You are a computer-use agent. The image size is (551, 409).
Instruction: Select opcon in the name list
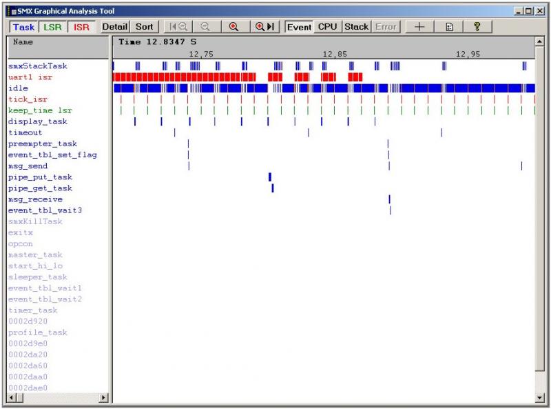(x=21, y=243)
